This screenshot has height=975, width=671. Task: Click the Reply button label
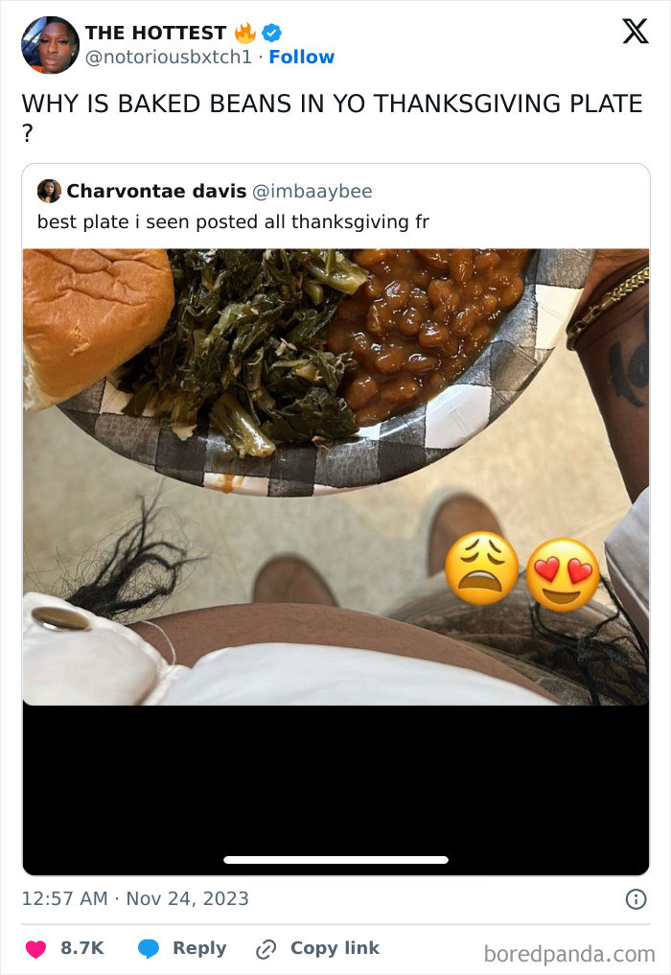(x=199, y=948)
